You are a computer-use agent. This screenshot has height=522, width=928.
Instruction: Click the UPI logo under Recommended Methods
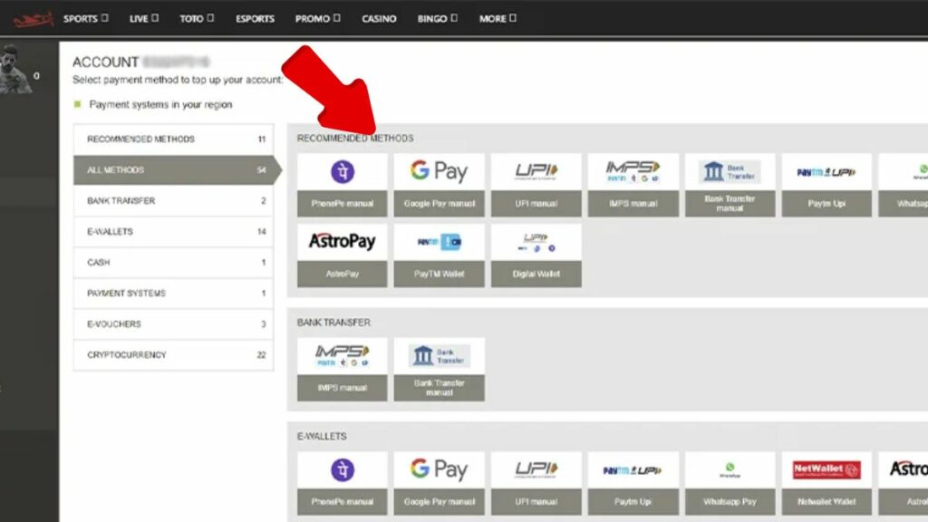coord(536,171)
